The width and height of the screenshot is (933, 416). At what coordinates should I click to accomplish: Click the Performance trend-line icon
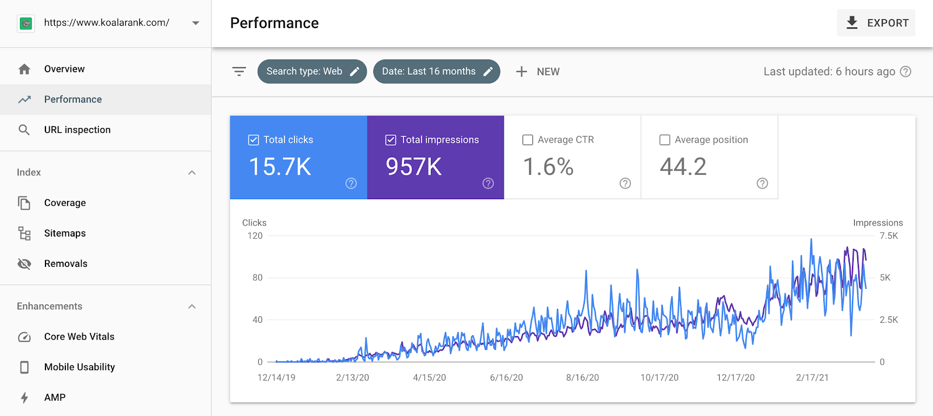24,100
